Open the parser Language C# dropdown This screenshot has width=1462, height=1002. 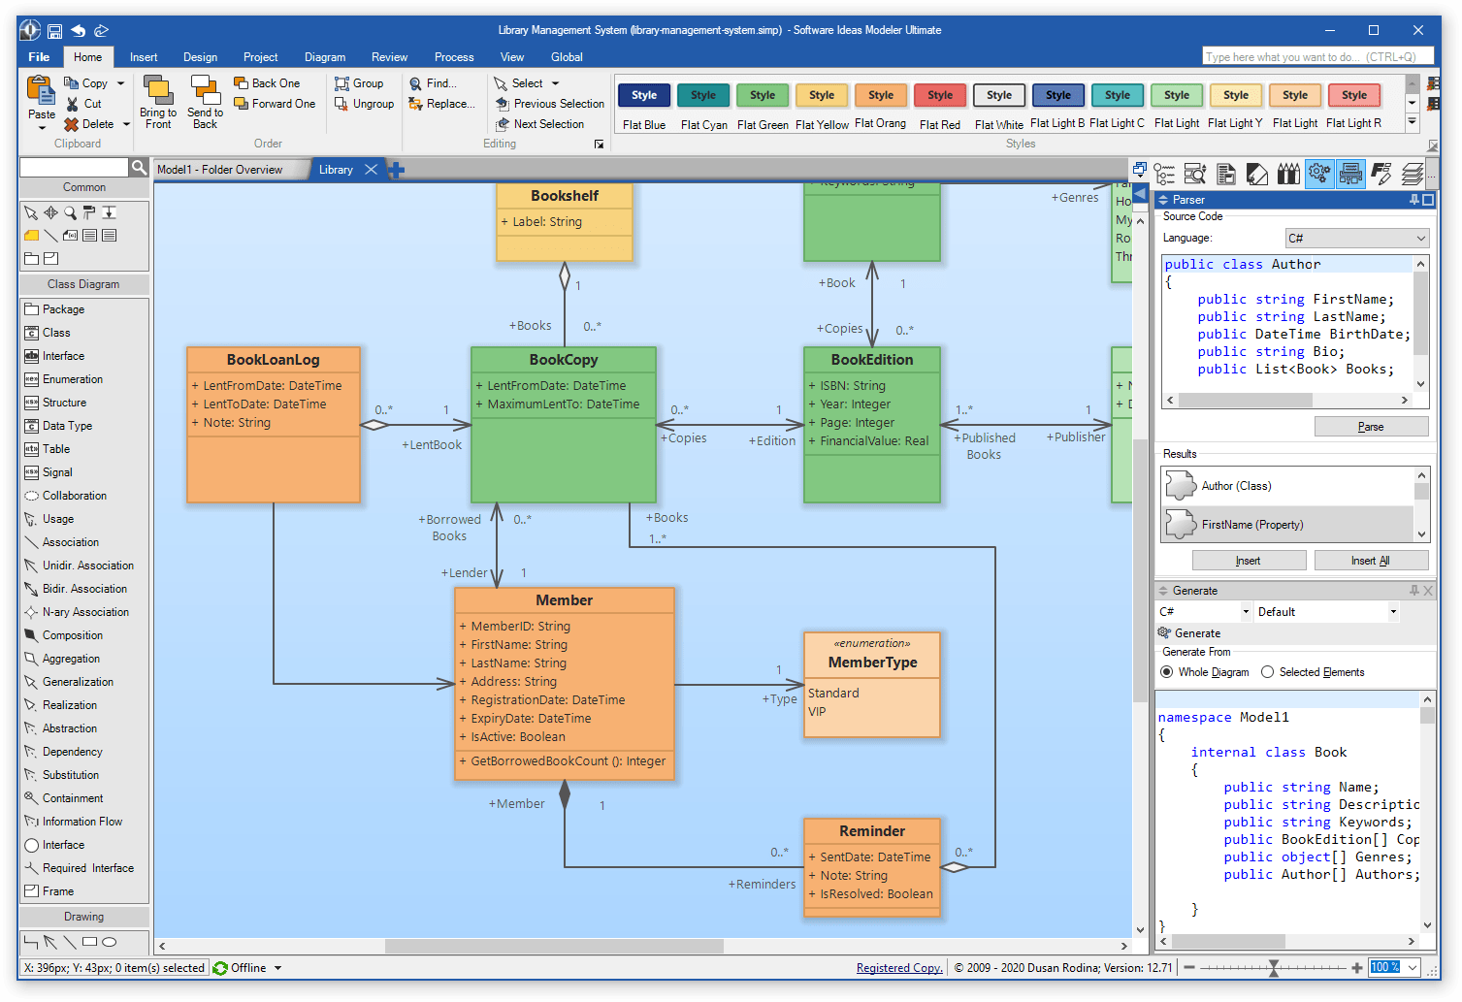[1357, 238]
